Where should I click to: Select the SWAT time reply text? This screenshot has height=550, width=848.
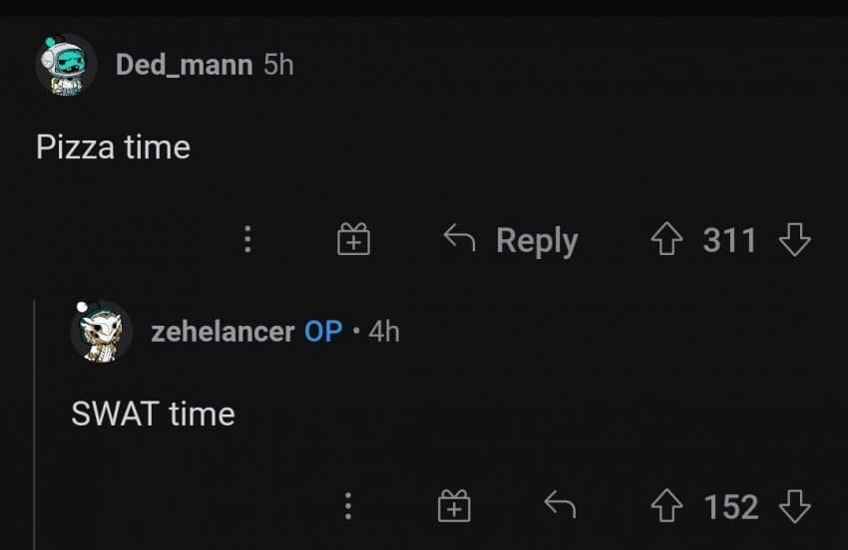tap(153, 413)
